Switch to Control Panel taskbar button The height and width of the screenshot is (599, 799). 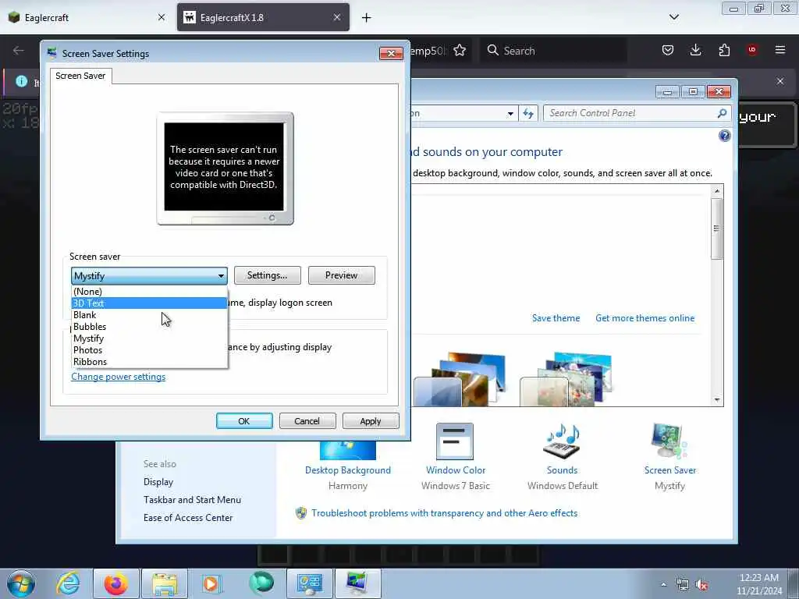tap(309, 583)
